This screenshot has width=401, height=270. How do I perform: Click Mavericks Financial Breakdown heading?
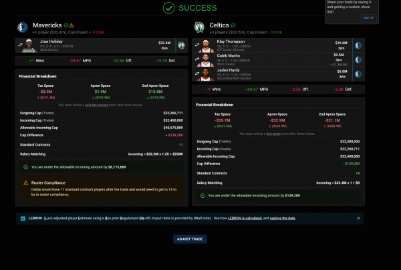37,76
